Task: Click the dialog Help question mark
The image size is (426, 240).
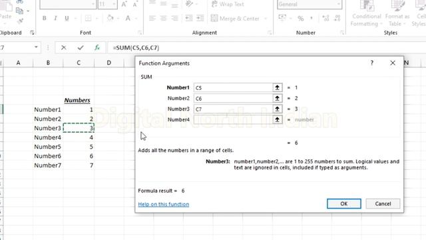Action: 372,63
